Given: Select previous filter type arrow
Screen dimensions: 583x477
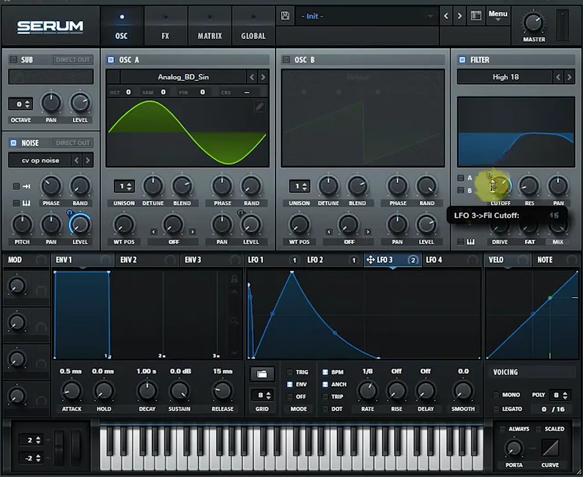Looking at the screenshot, I should pos(558,77).
